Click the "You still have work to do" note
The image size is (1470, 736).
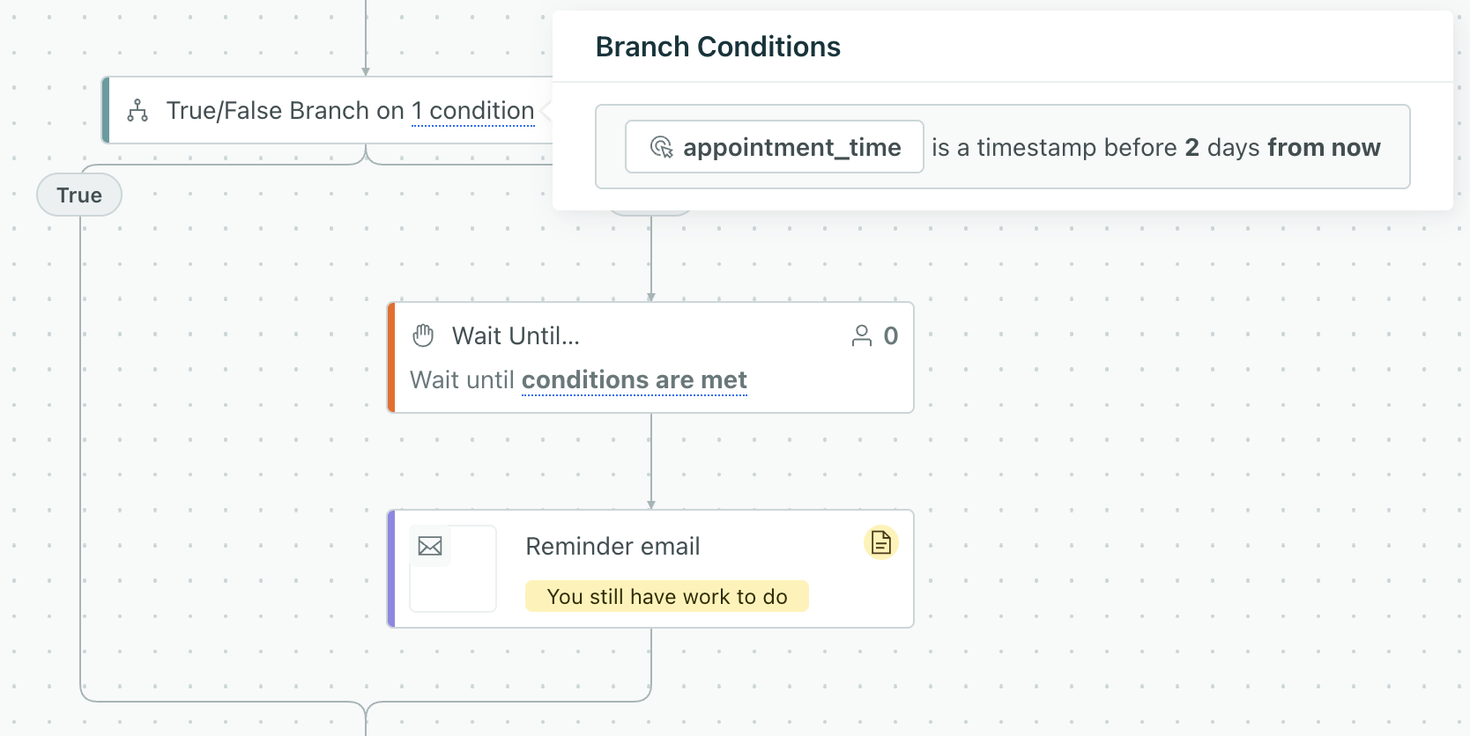tap(666, 596)
